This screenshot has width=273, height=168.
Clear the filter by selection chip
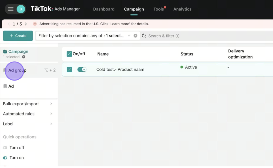coord(135,36)
